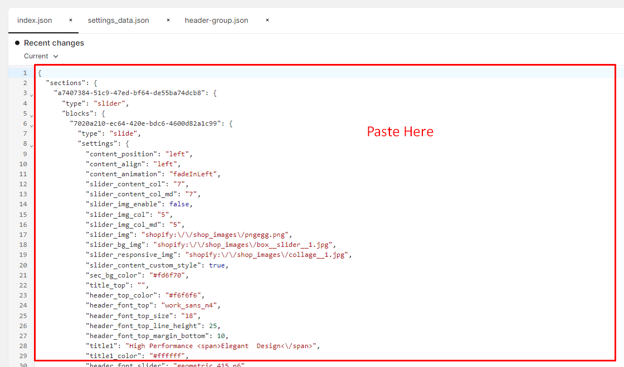This screenshot has height=367, width=624.
Task: Collapse the "settings" fold on line 8
Action: (31, 146)
